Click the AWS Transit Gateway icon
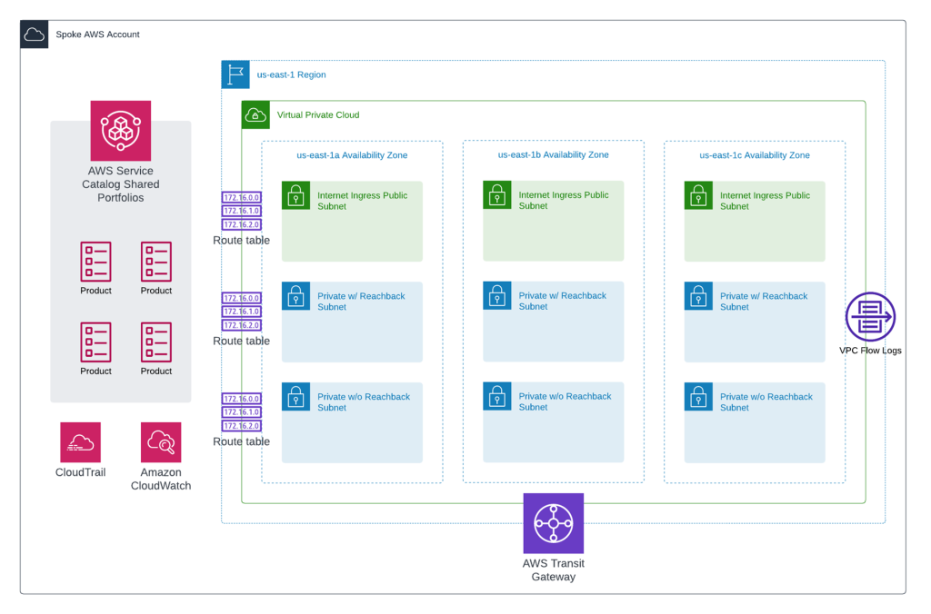 553,523
